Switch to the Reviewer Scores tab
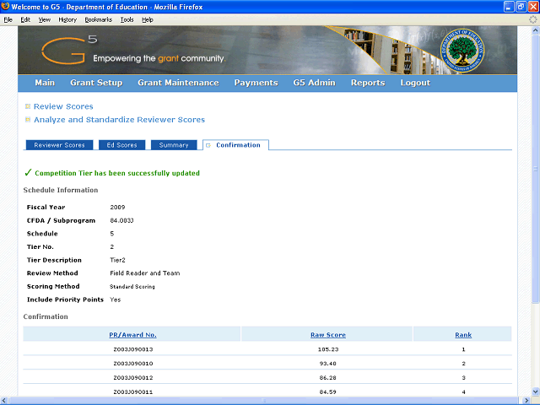Image resolution: width=540 pixels, height=405 pixels. coord(59,145)
